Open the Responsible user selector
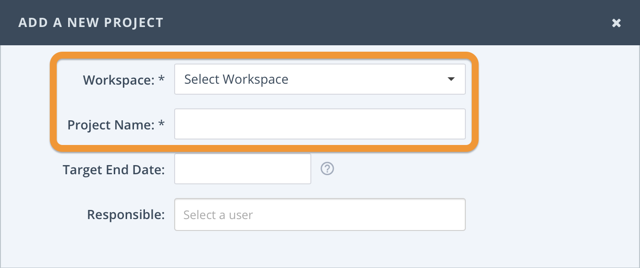640x268 pixels. tap(320, 214)
